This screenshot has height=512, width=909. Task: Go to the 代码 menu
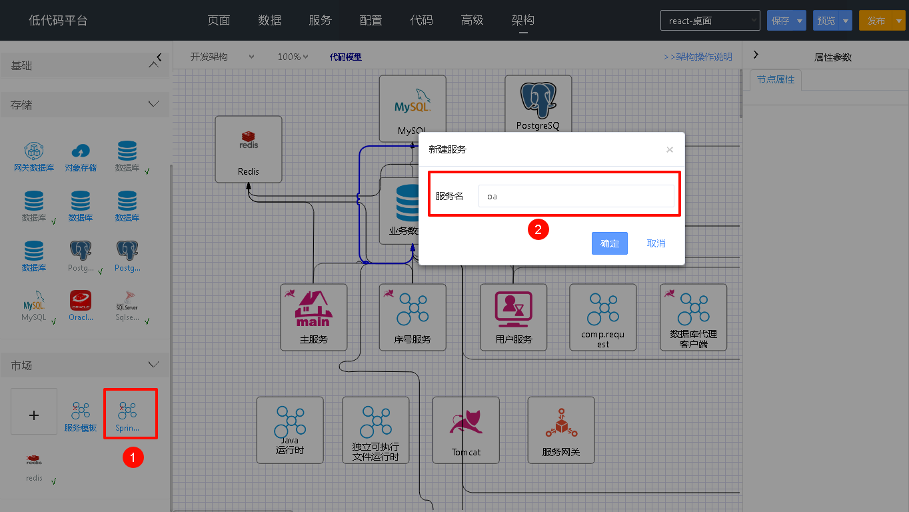421,21
